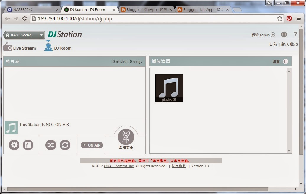
Task: Refresh the playlist with the circular arrow icon
Action: (286, 61)
